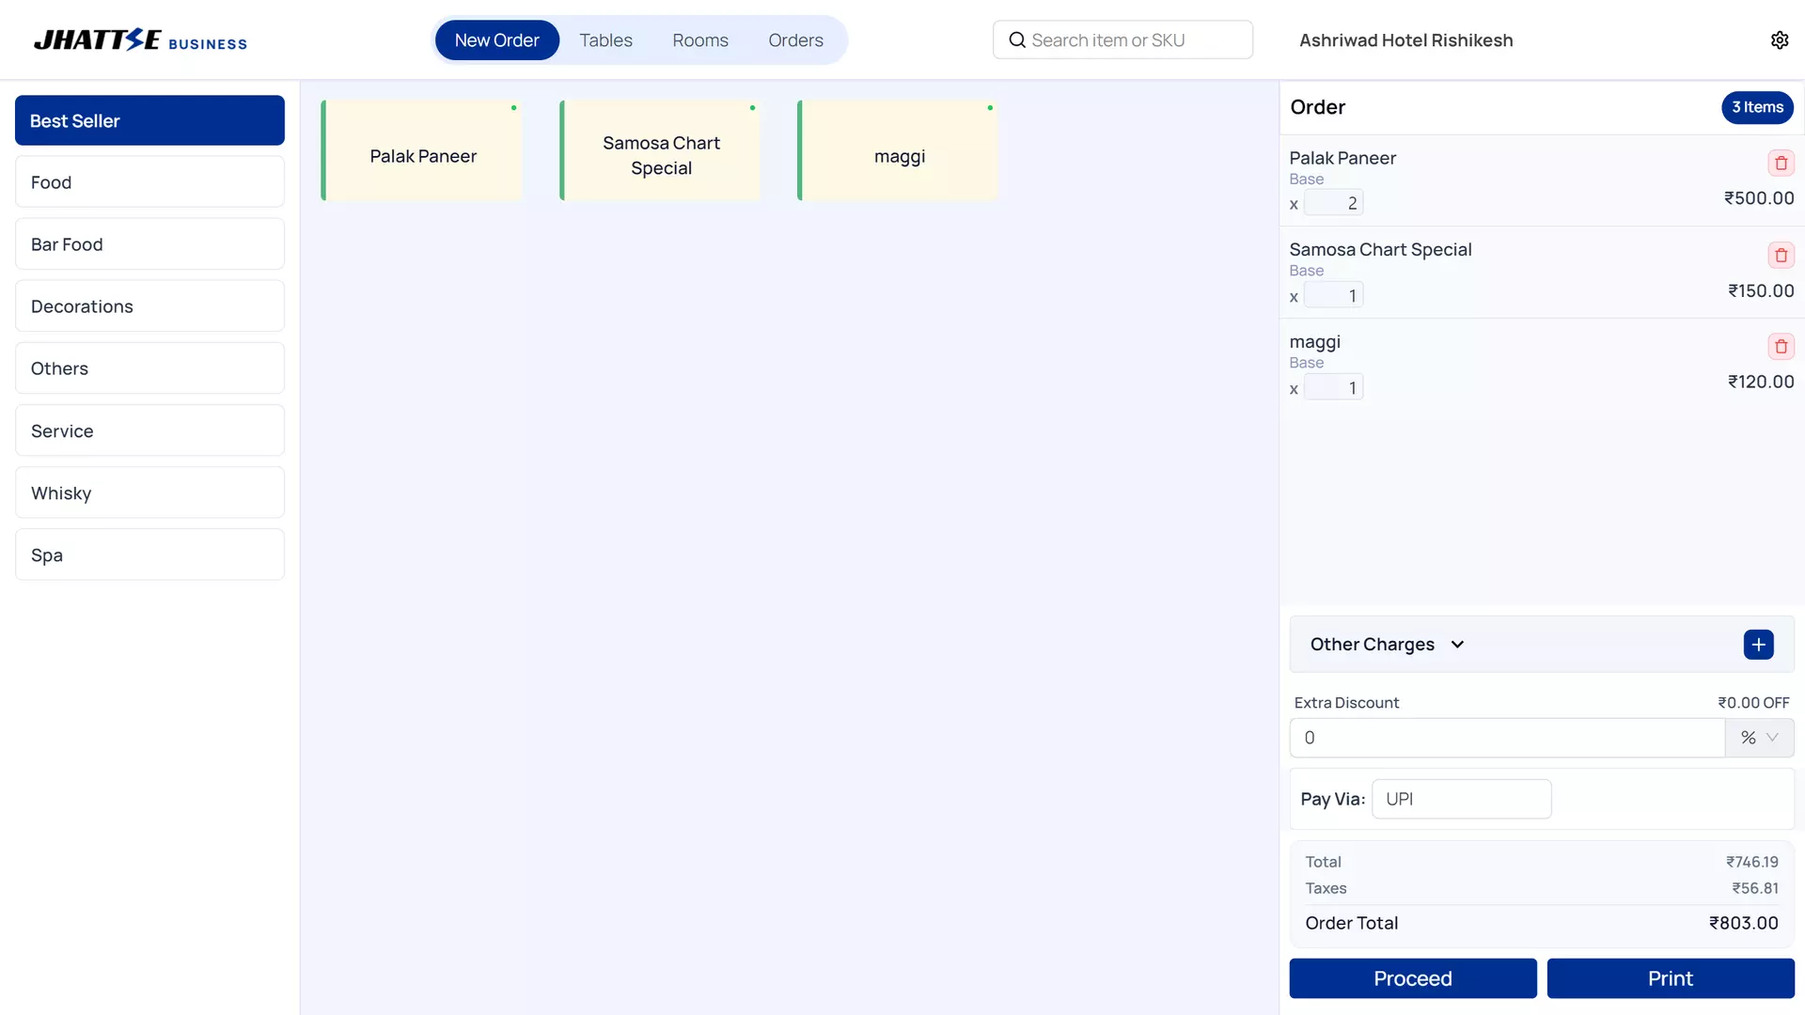Click the ₹56.81 taxes amount
This screenshot has height=1015, width=1805.
coord(1754,888)
